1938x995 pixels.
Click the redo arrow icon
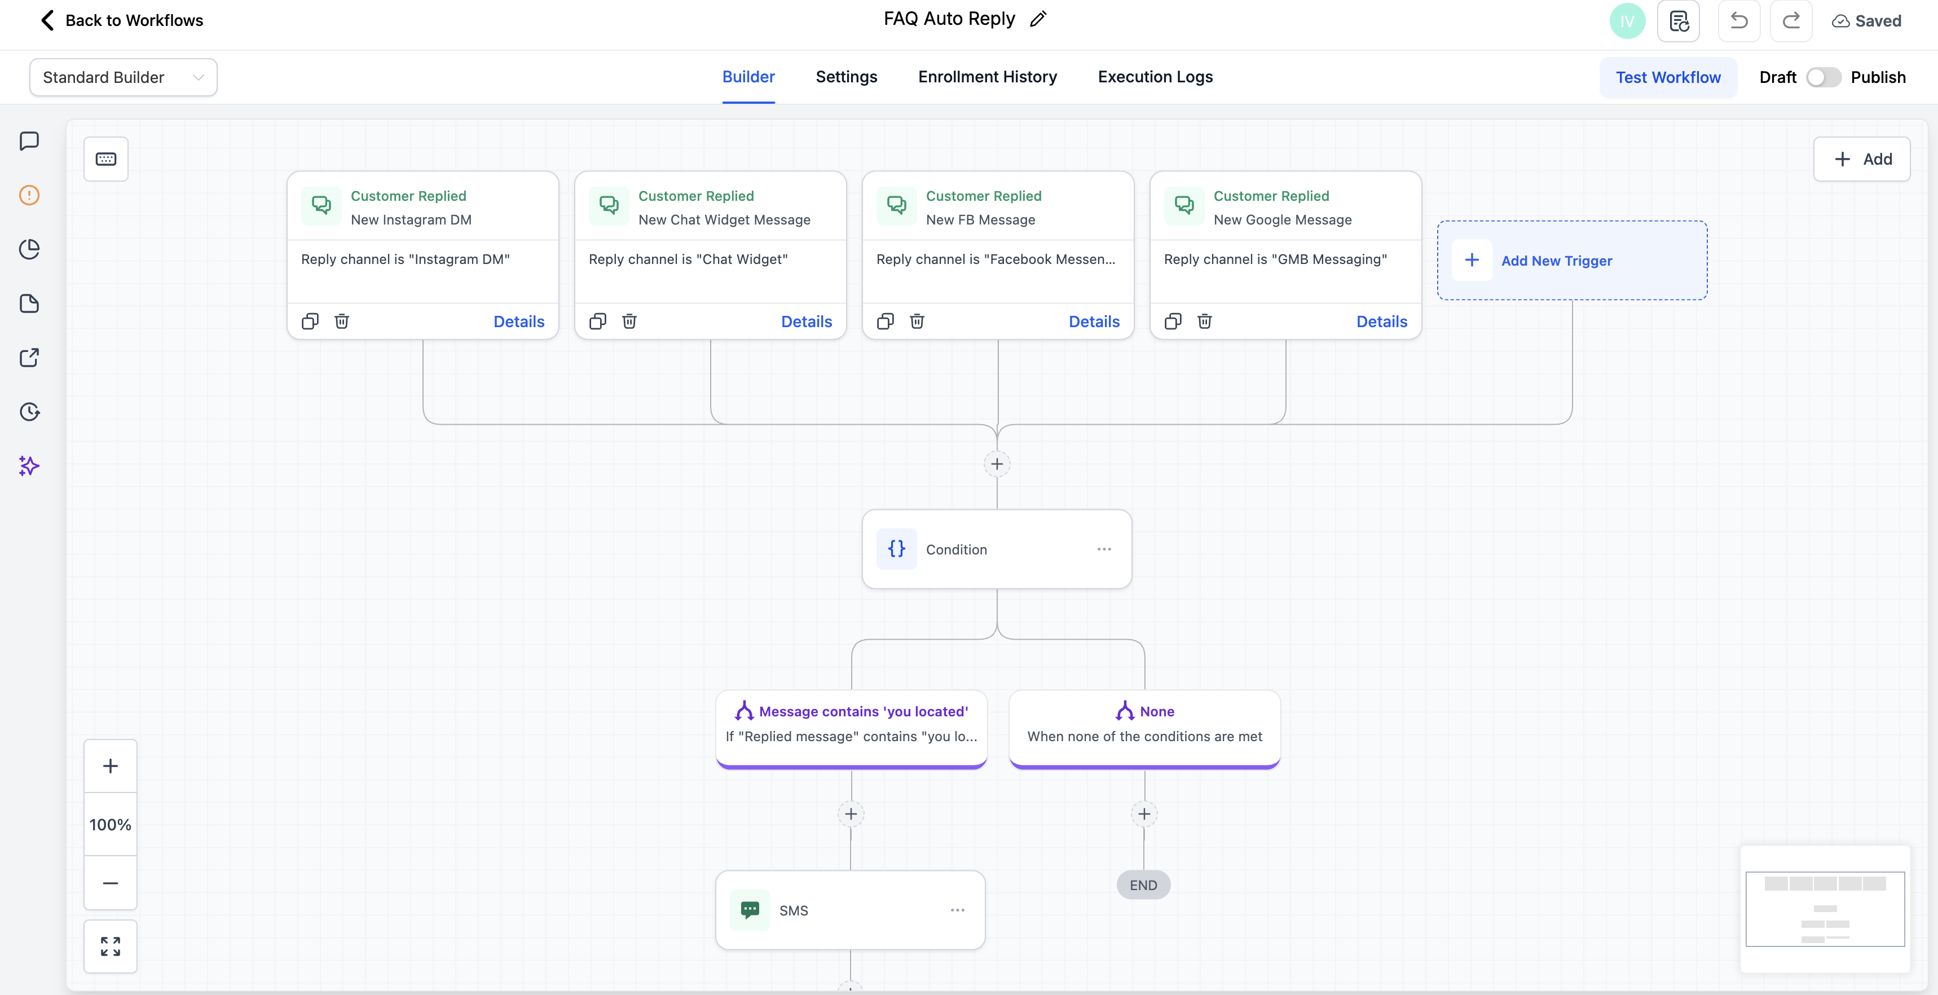pos(1791,21)
